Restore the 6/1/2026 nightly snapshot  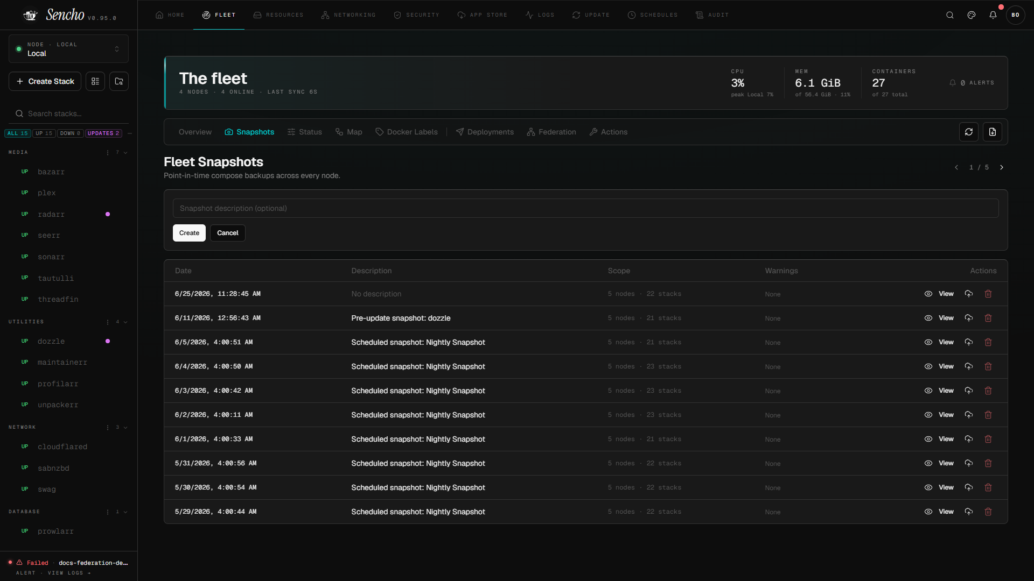tap(969, 439)
